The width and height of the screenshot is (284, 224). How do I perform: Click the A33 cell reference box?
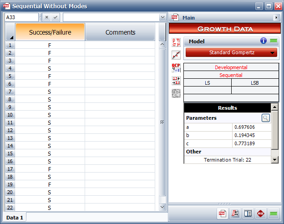pyautogui.click(x=21, y=17)
